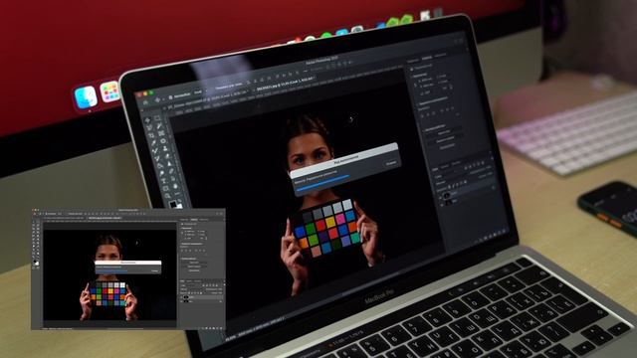Select the Move tool on laptop Photoshop
Screen dimensions: 637x358
147,120
